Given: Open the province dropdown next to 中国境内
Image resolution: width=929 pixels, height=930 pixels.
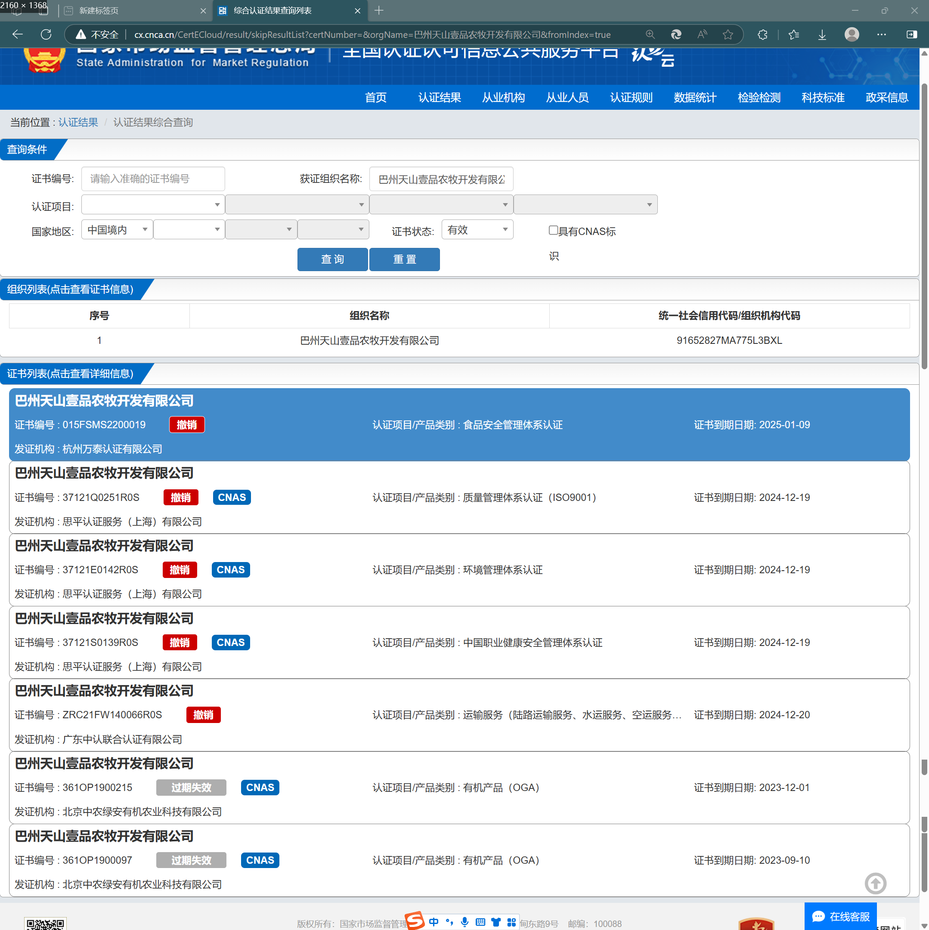Looking at the screenshot, I should pyautogui.click(x=189, y=230).
